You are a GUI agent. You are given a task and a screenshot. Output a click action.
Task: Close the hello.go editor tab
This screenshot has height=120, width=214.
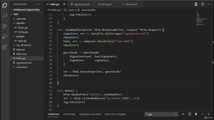[x=64, y=4]
